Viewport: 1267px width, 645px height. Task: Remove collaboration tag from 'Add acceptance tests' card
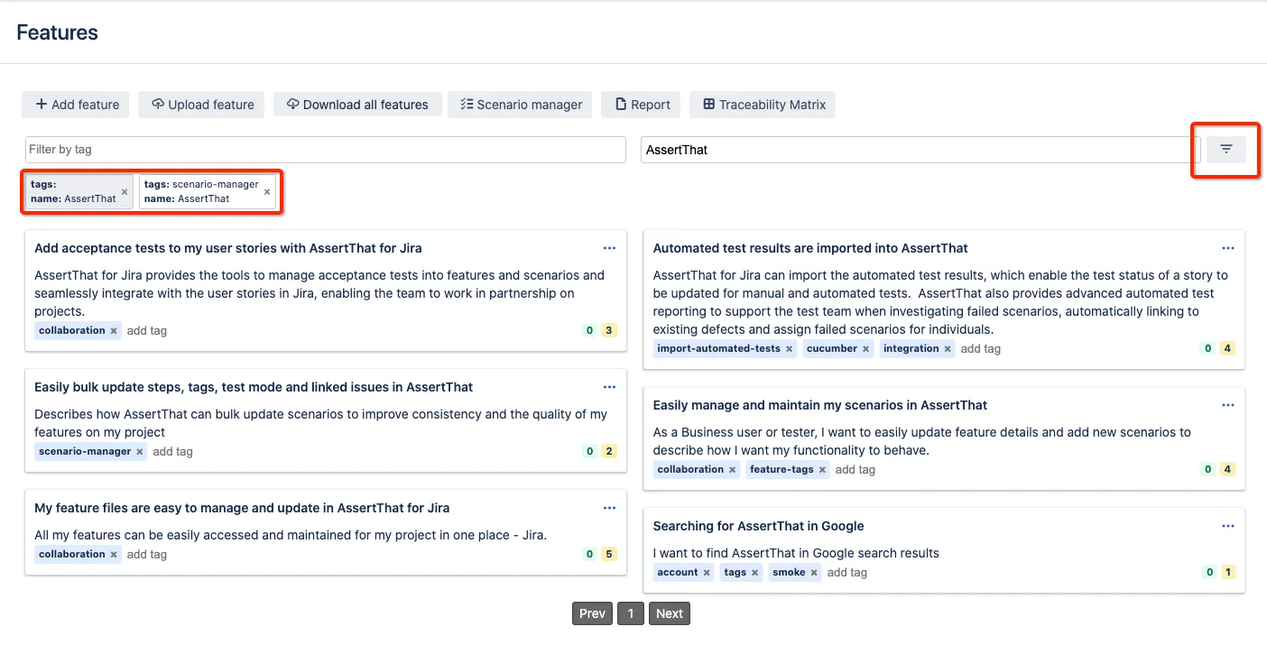point(114,331)
